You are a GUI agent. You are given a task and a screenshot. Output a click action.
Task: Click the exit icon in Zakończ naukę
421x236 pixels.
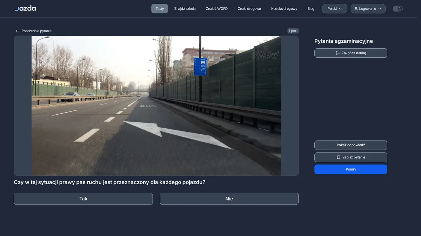(338, 53)
